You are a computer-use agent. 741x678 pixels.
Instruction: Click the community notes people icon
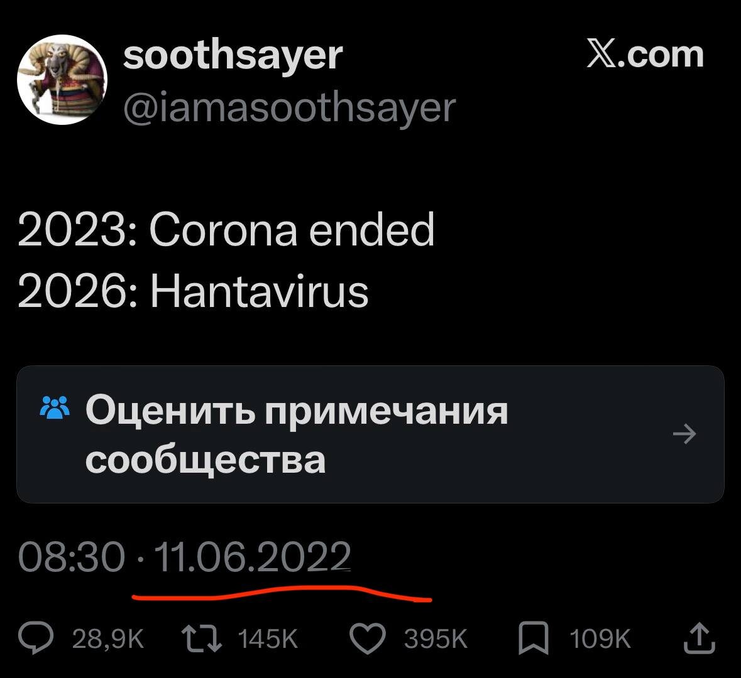55,408
